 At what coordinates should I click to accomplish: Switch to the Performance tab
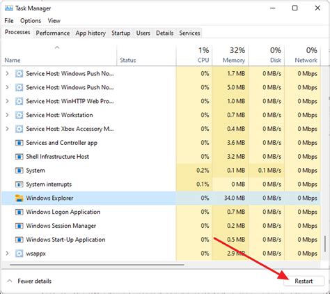[53, 33]
